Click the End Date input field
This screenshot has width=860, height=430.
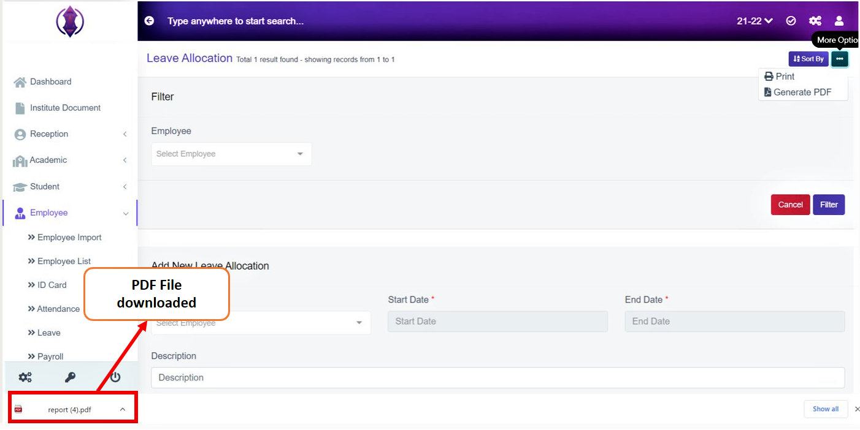point(734,322)
